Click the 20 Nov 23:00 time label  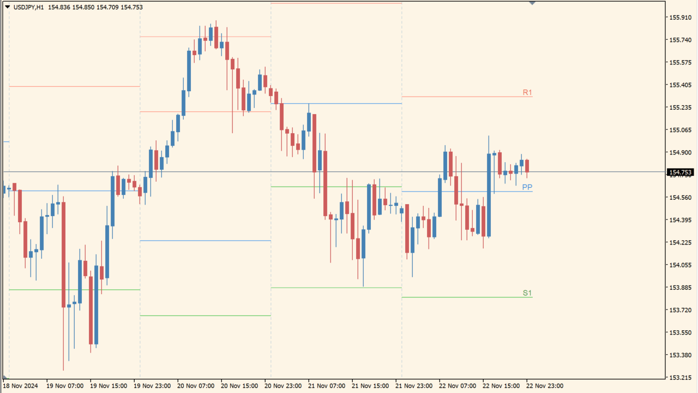(283, 386)
